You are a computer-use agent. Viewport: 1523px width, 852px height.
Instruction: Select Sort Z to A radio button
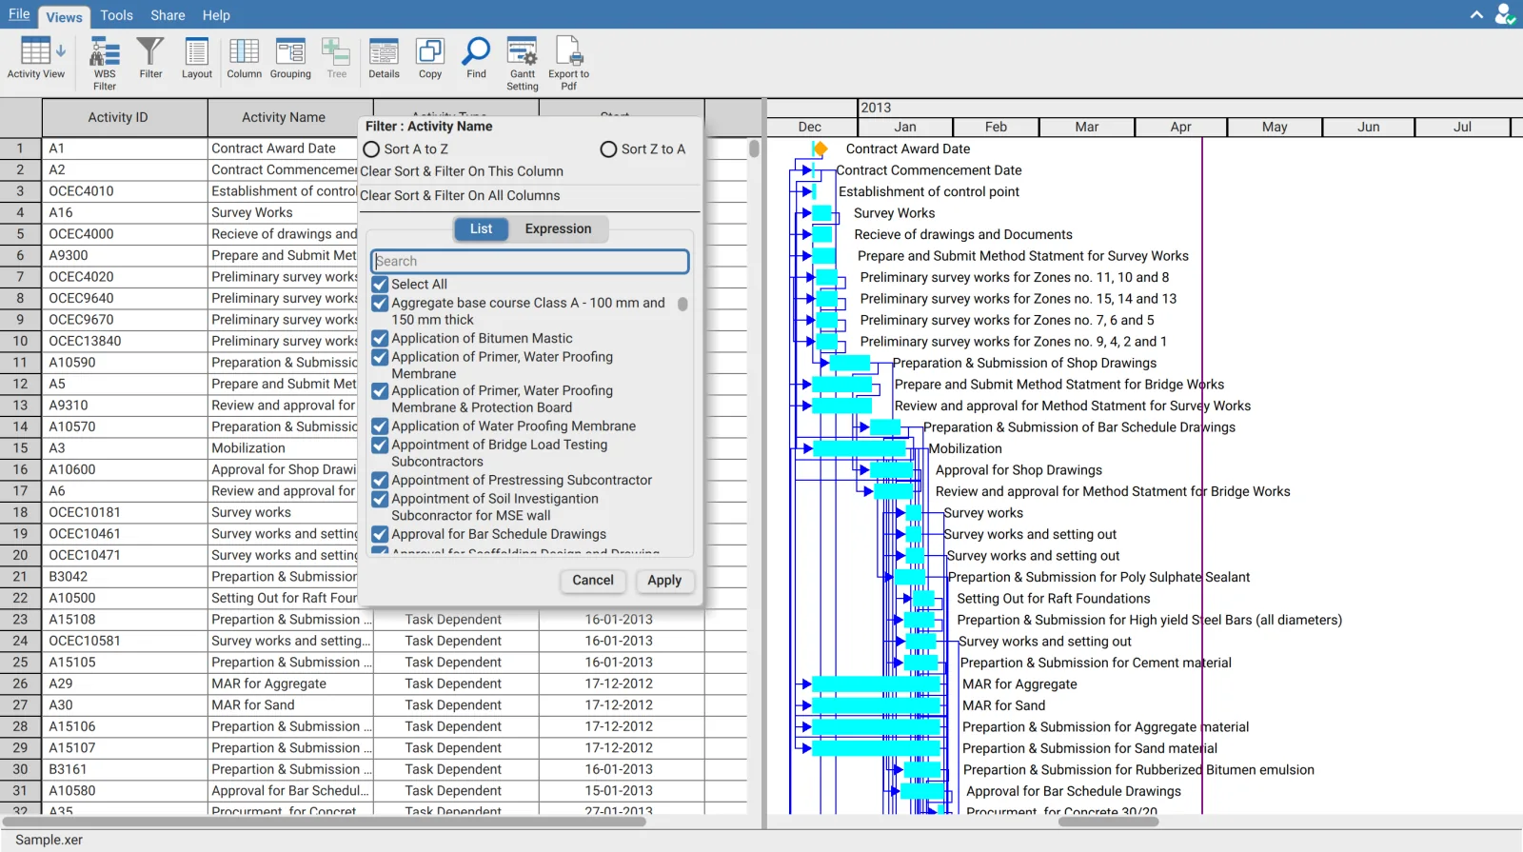pyautogui.click(x=608, y=149)
